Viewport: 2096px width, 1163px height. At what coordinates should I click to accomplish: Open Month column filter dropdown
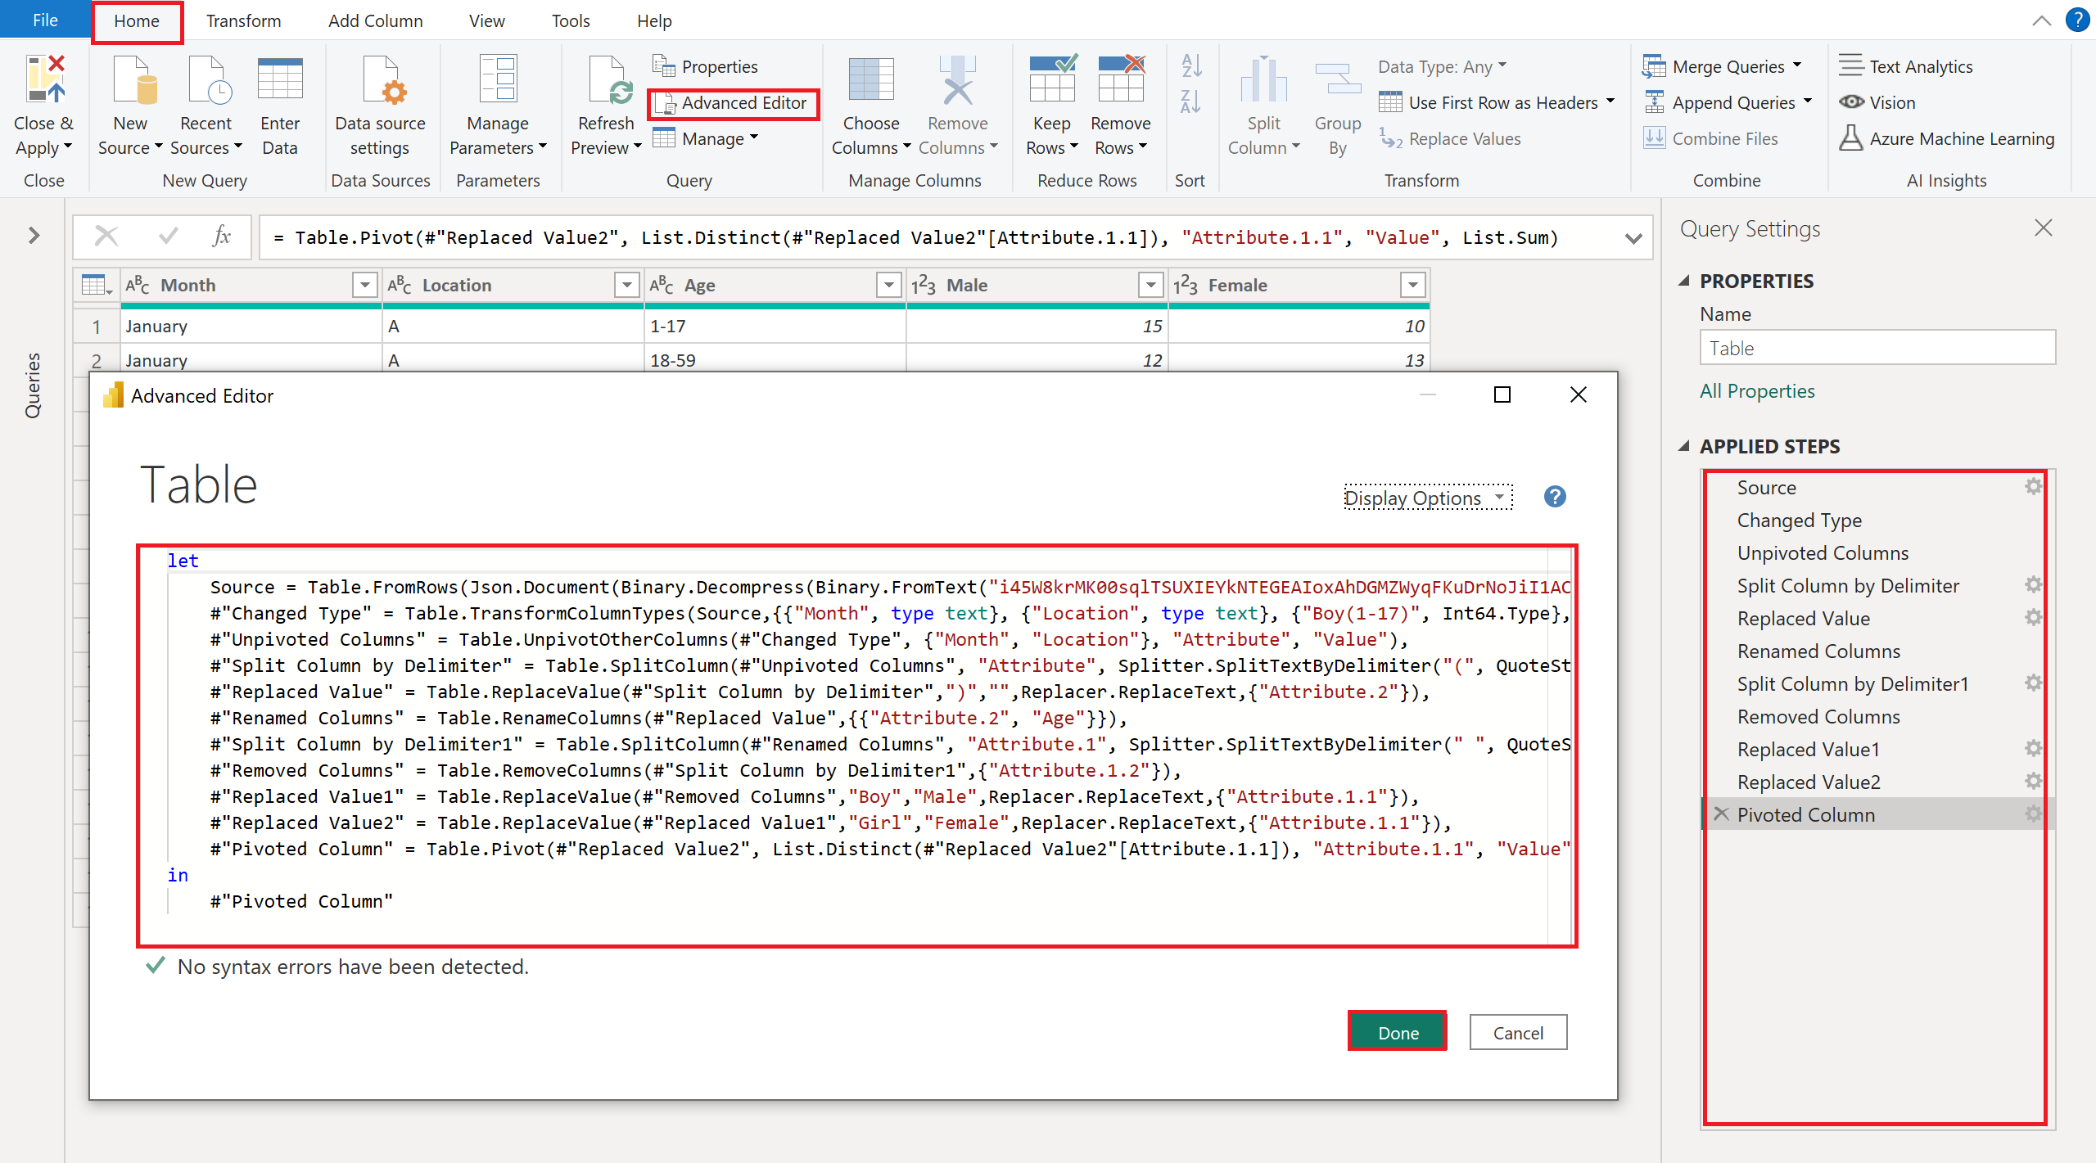click(x=364, y=285)
